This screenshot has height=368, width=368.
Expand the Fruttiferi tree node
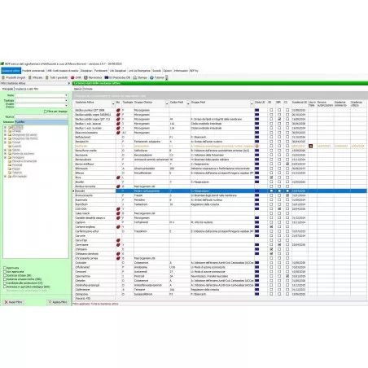5,127
